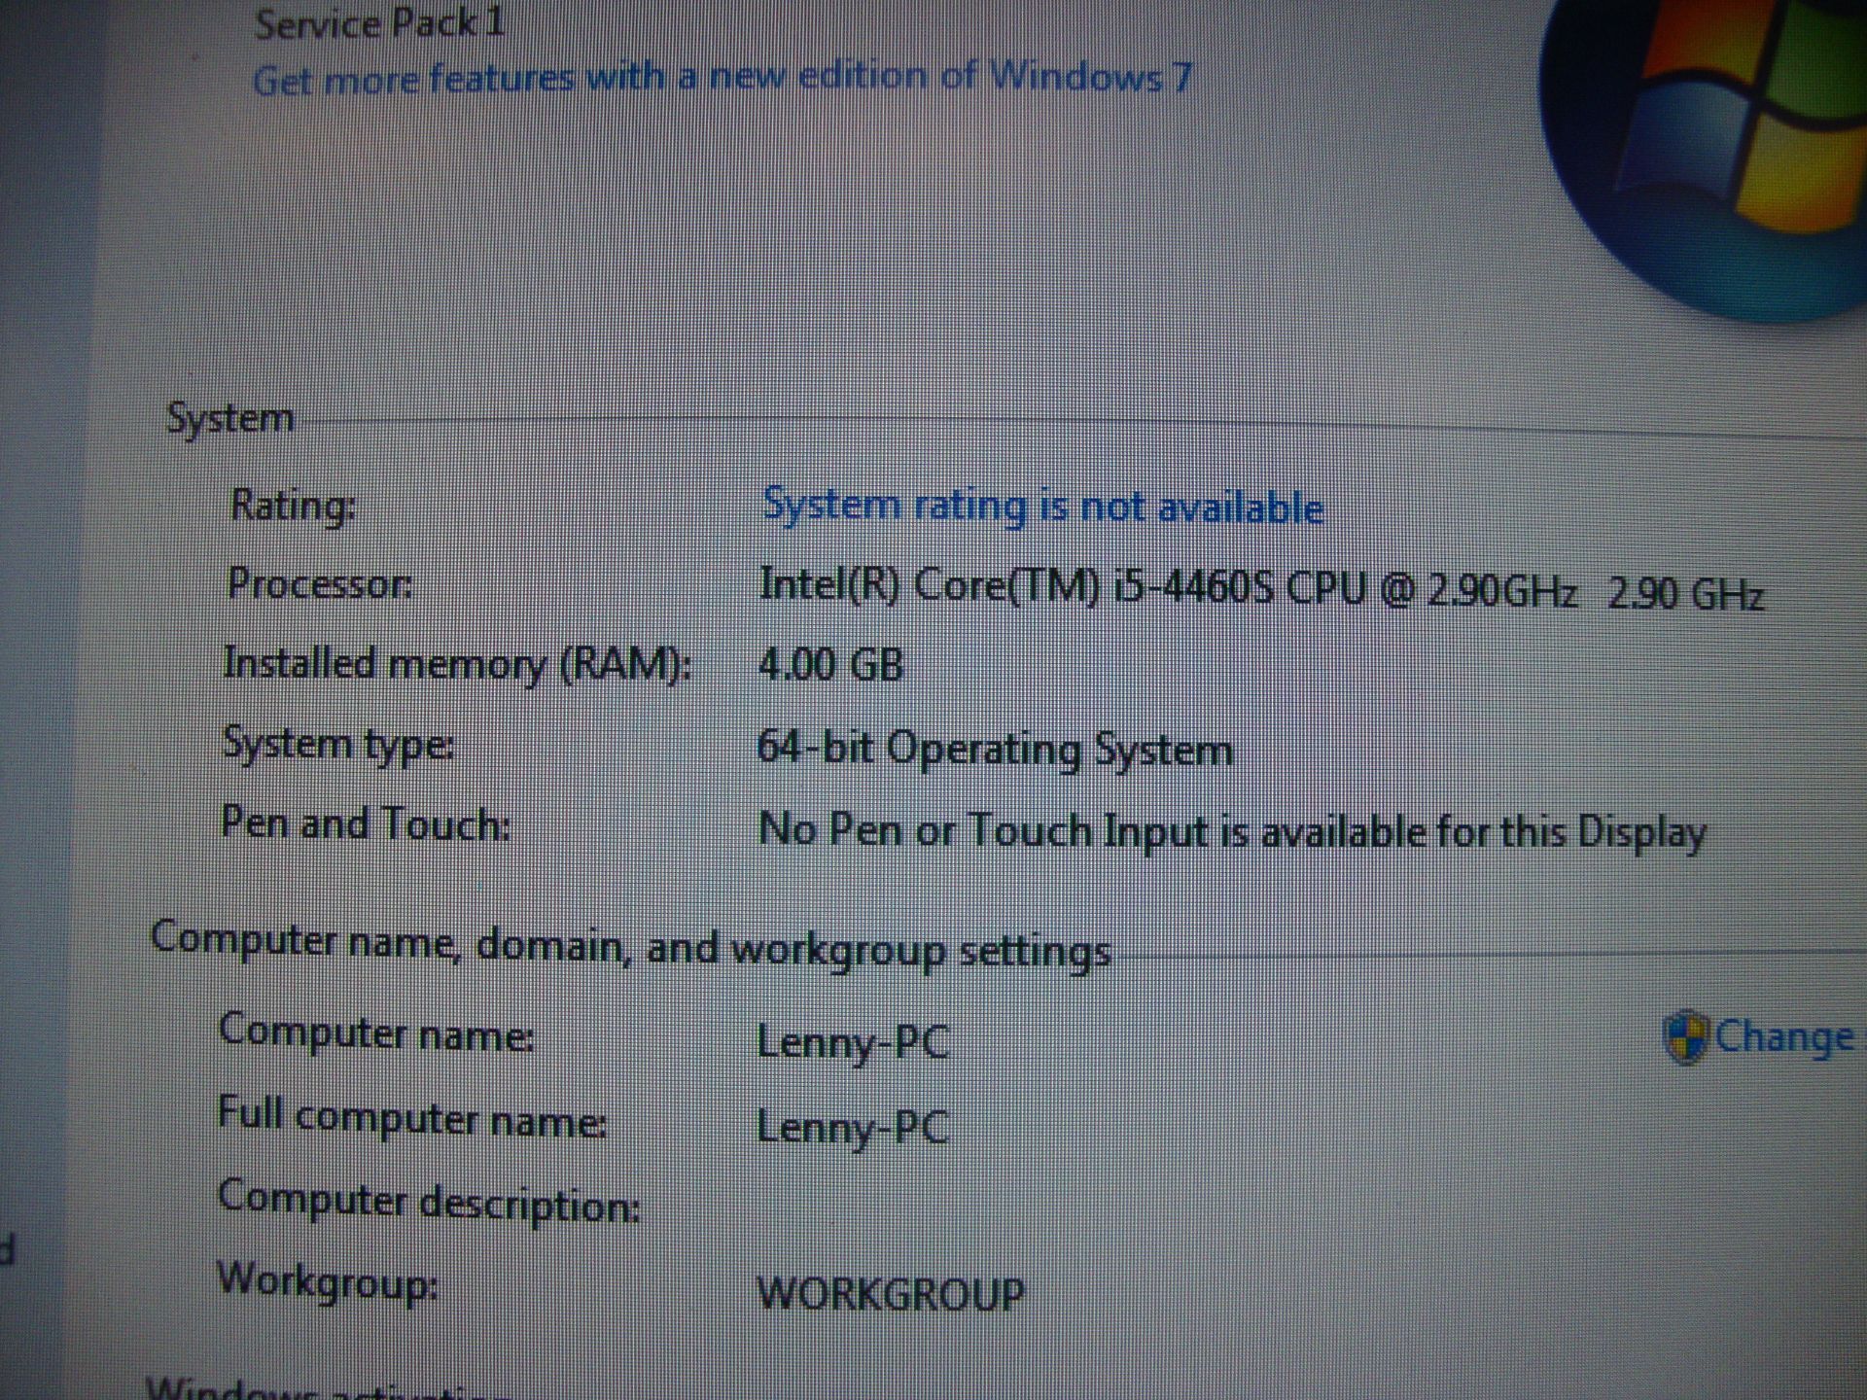Select the Computer name value 'Lenny-PC'
1867x1400 pixels.
point(853,1043)
